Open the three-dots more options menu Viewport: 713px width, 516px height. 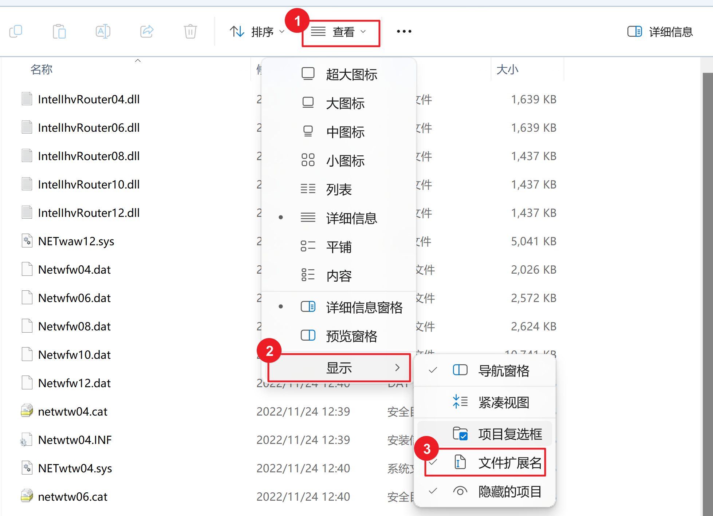click(404, 31)
